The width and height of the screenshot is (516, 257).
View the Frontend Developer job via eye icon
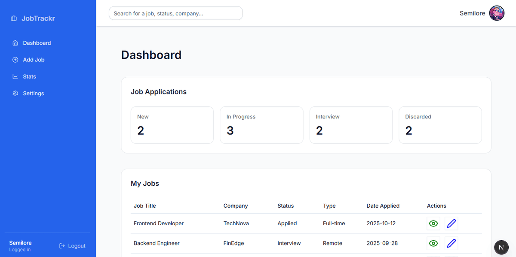point(433,224)
